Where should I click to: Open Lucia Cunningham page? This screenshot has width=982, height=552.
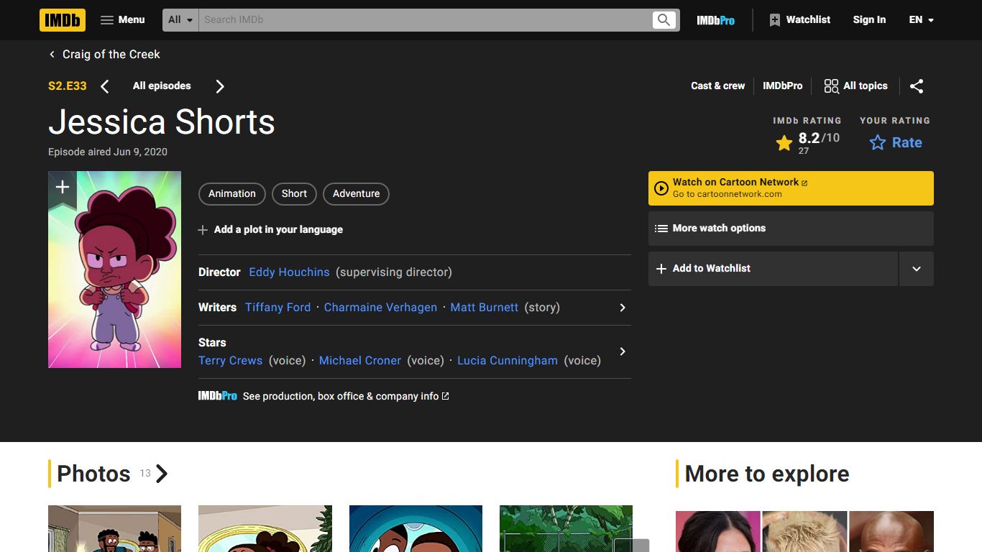pos(508,361)
